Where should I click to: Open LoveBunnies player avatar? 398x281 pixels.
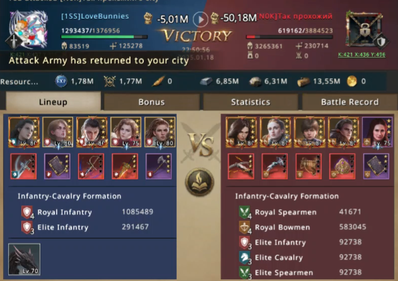[28, 29]
